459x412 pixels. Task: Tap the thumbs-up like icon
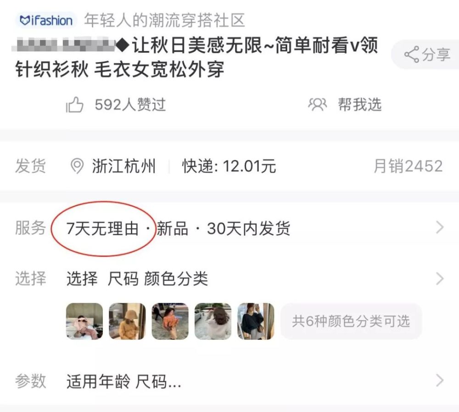tap(74, 105)
